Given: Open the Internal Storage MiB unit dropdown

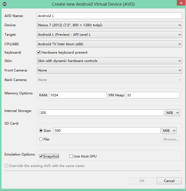Looking at the screenshot, I should point(173,113).
